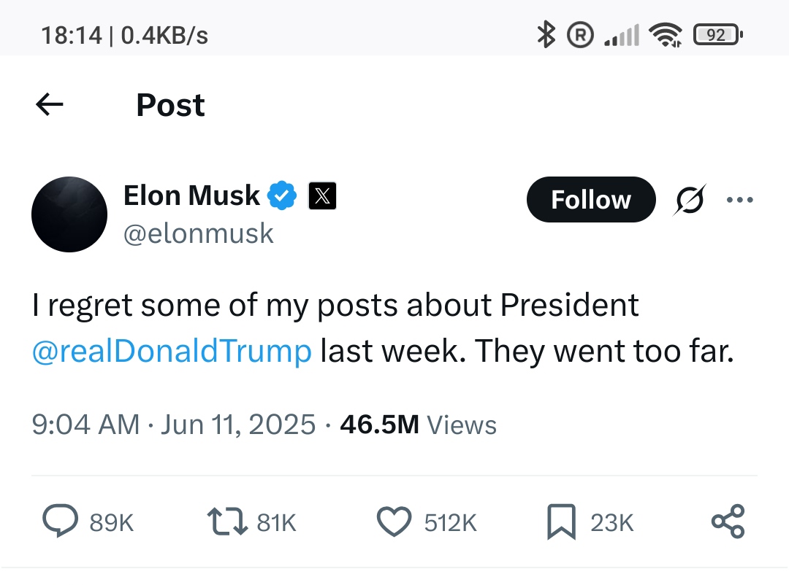Open Elon Musk's profile picture
Viewport: 789px width, 585px height.
click(69, 214)
